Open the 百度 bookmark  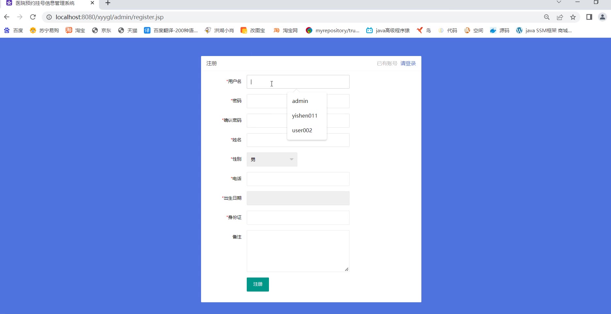(14, 30)
